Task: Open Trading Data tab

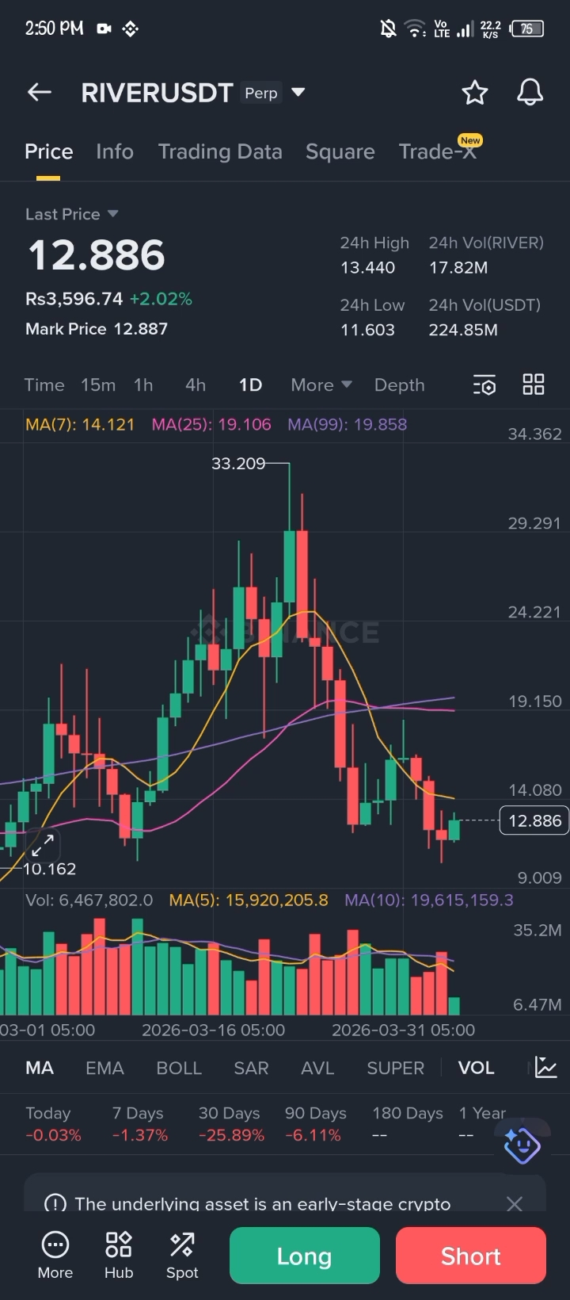Action: point(220,151)
